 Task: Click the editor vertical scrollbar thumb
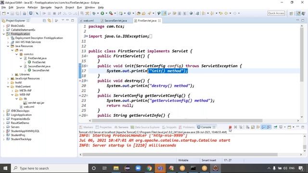click(302, 54)
